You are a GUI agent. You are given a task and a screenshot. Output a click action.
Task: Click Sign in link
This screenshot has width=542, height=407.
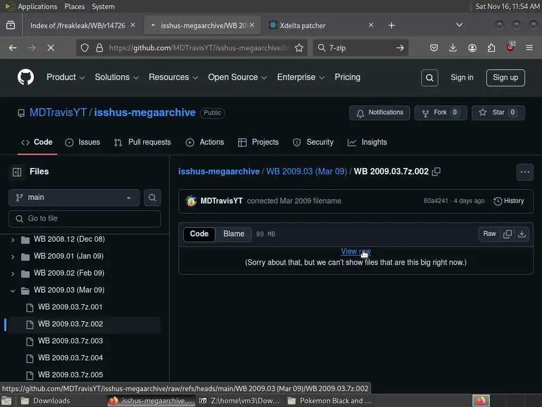[462, 77]
